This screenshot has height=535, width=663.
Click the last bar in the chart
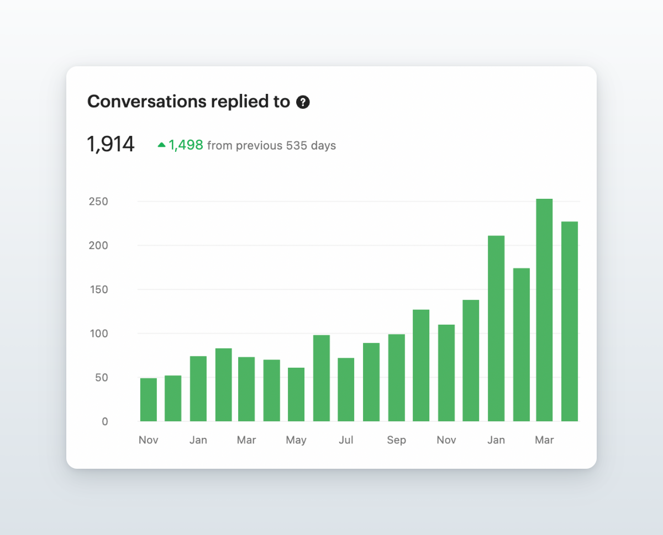pyautogui.click(x=570, y=321)
